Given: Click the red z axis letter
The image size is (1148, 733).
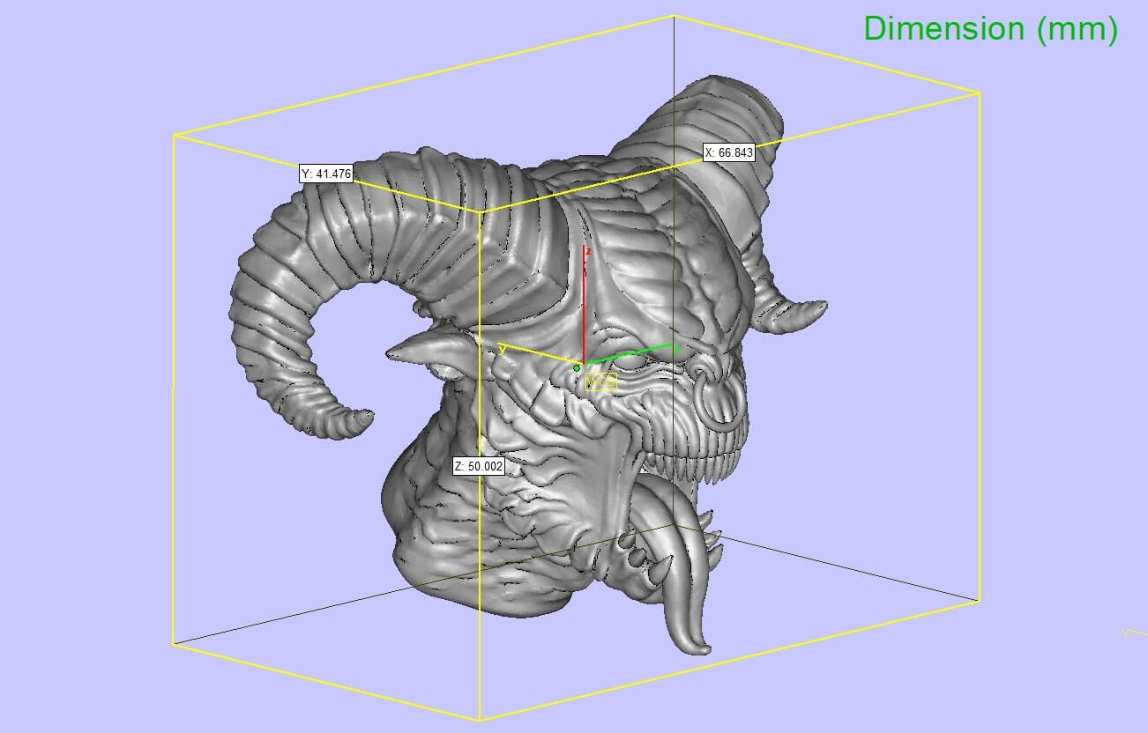Looking at the screenshot, I should coord(588,252).
